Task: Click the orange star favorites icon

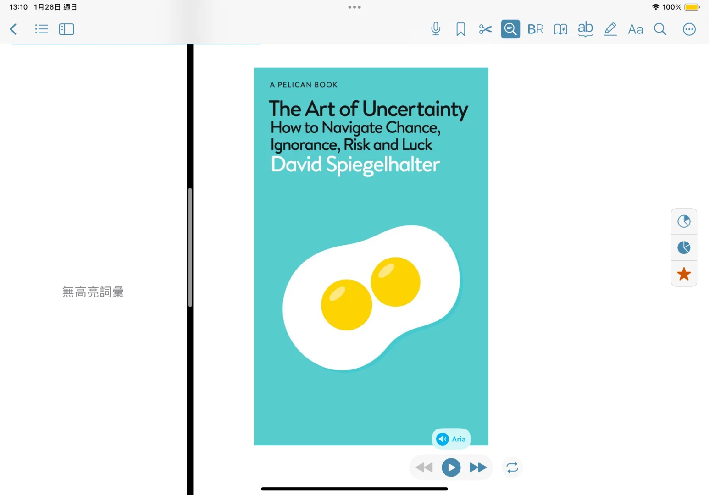Action: (684, 274)
